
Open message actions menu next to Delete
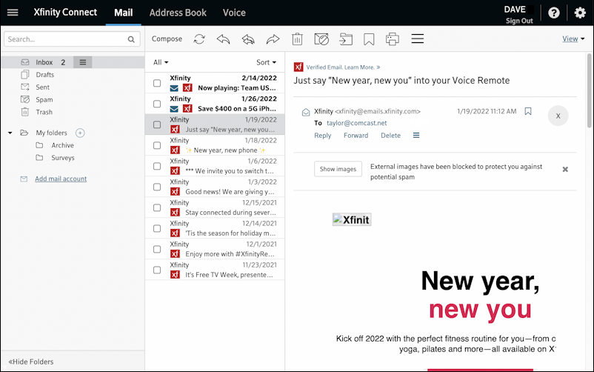click(416, 136)
